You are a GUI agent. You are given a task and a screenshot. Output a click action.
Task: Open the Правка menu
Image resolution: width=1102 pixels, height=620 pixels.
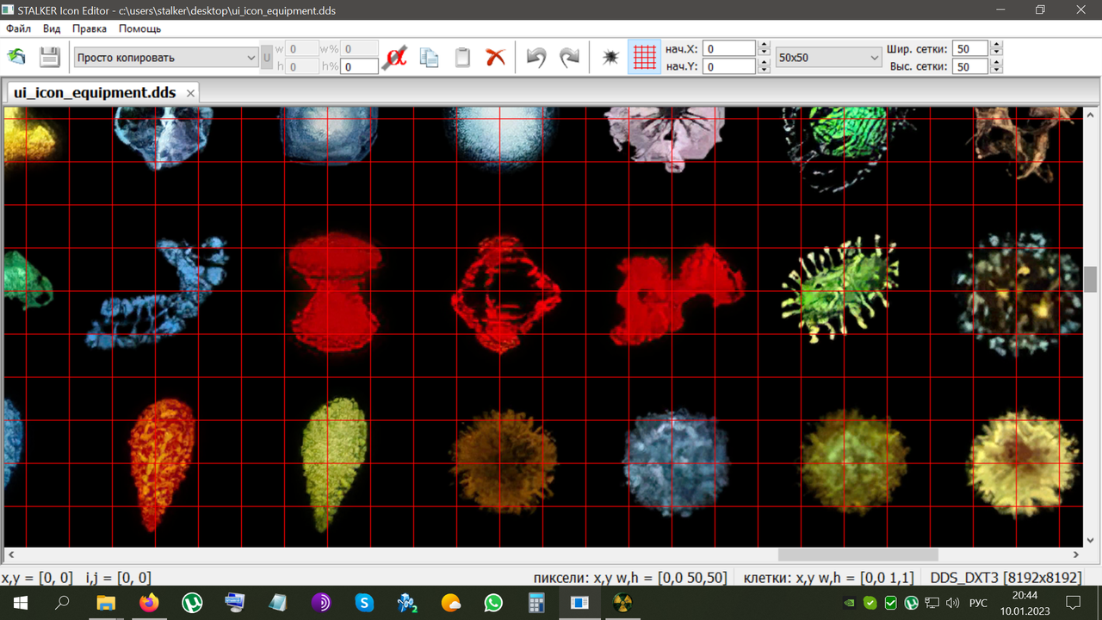coord(90,28)
